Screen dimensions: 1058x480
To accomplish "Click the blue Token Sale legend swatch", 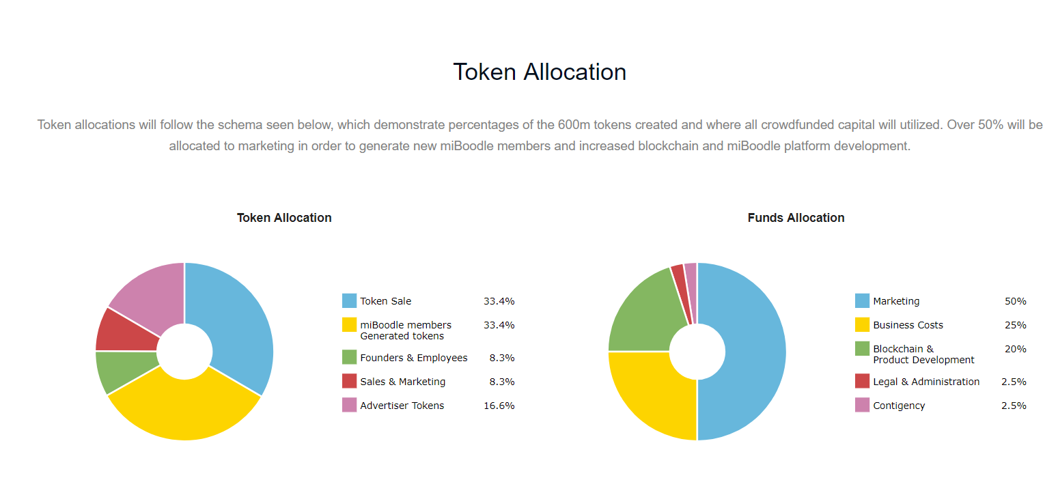I will pos(349,301).
